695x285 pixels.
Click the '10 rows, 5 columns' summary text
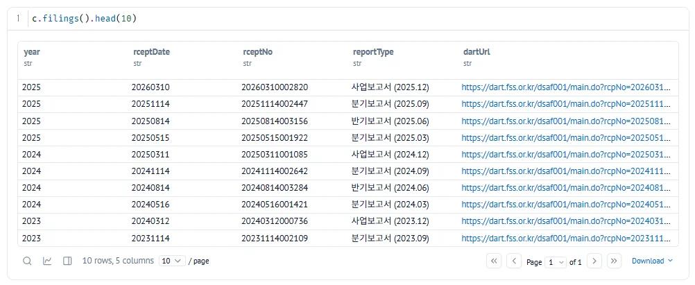point(118,261)
